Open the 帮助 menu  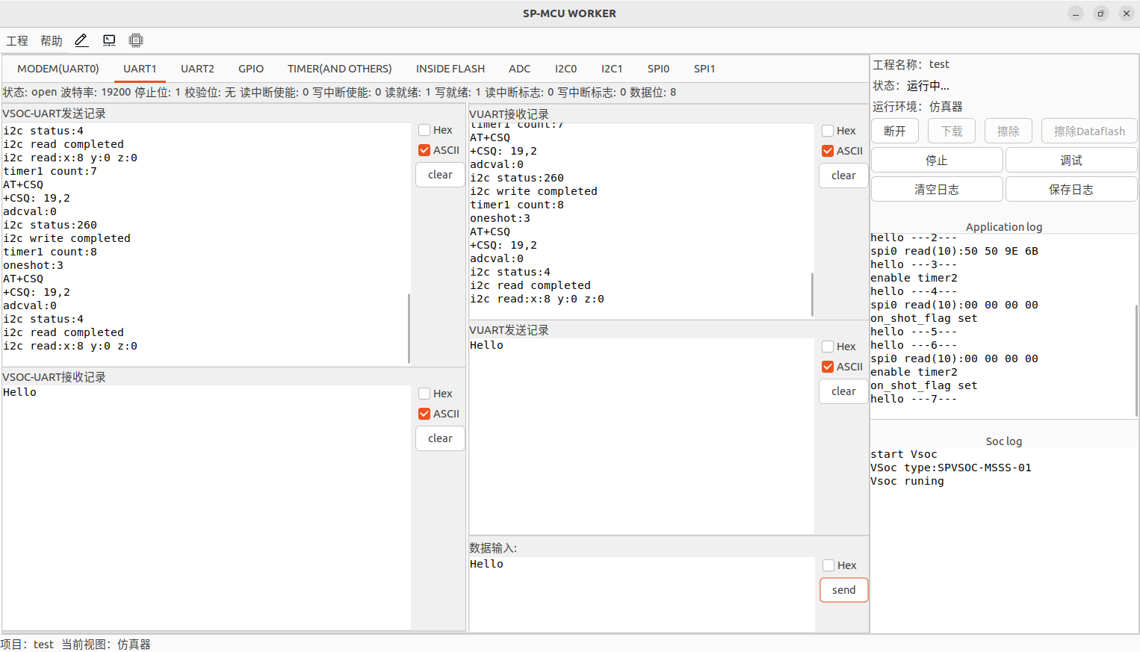(52, 41)
